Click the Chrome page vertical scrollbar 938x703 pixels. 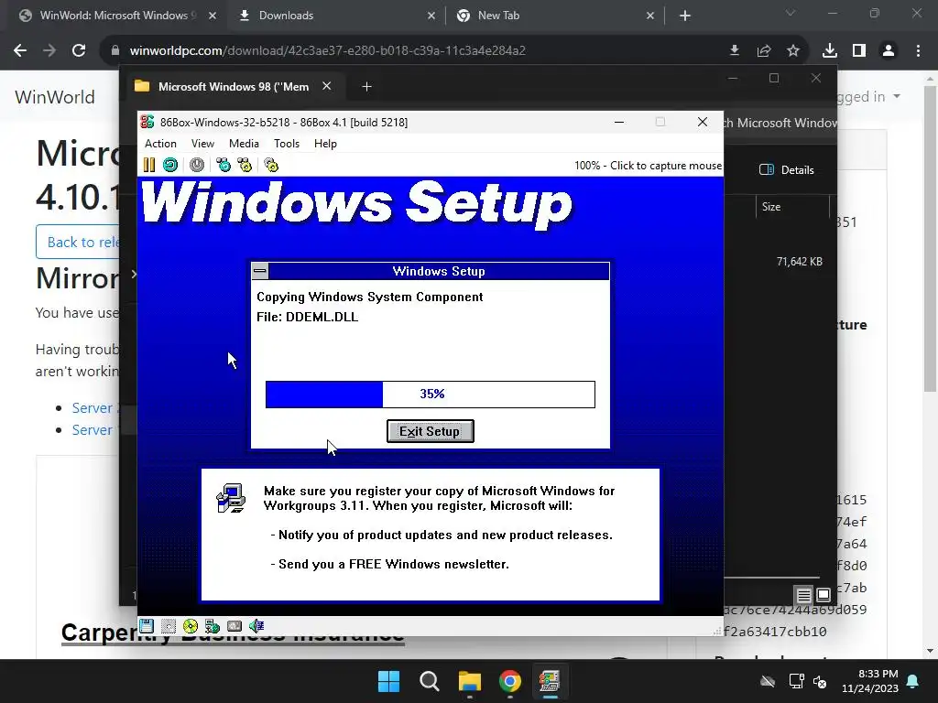tap(931, 239)
